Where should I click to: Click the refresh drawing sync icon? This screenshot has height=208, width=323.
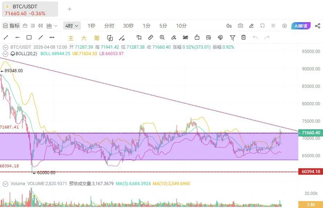(x=110, y=38)
